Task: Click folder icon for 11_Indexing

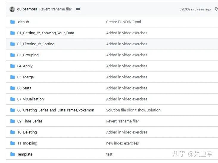Action: (13, 143)
